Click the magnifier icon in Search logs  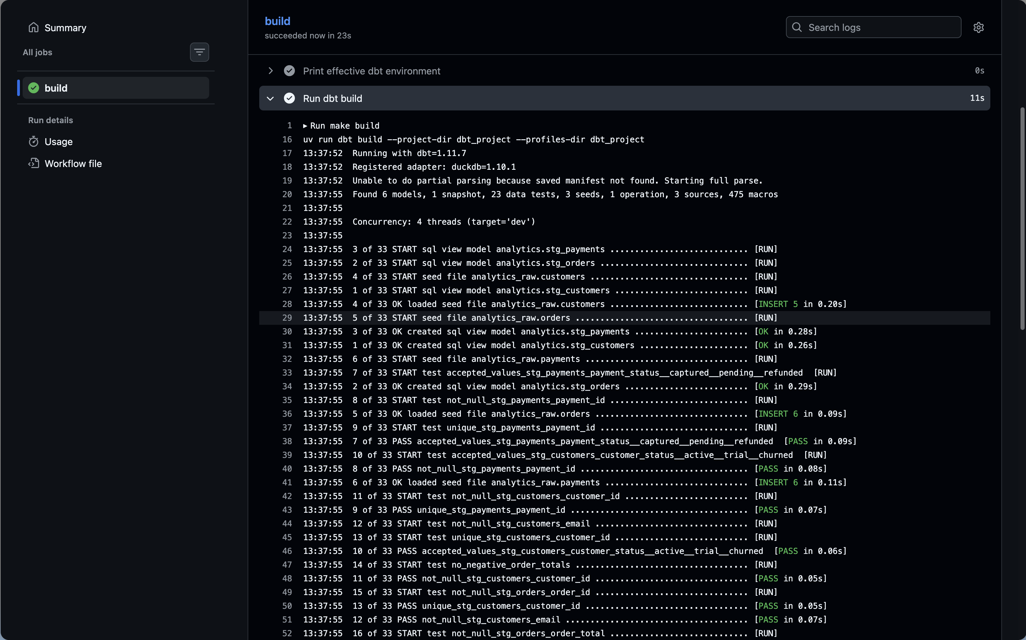[x=797, y=27]
